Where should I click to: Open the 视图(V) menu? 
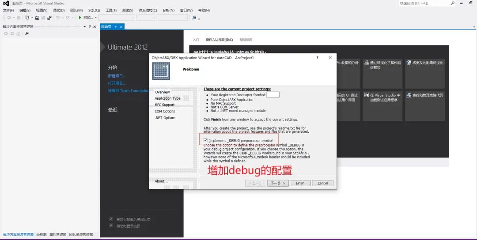[42, 10]
